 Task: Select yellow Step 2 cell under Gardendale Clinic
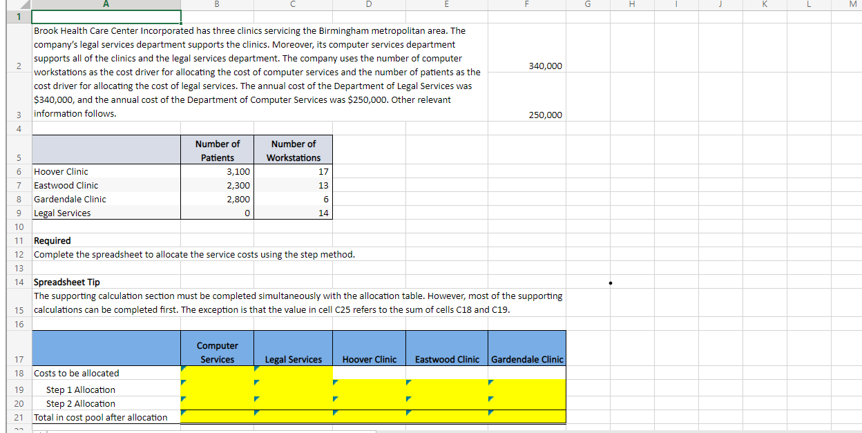[x=527, y=403]
